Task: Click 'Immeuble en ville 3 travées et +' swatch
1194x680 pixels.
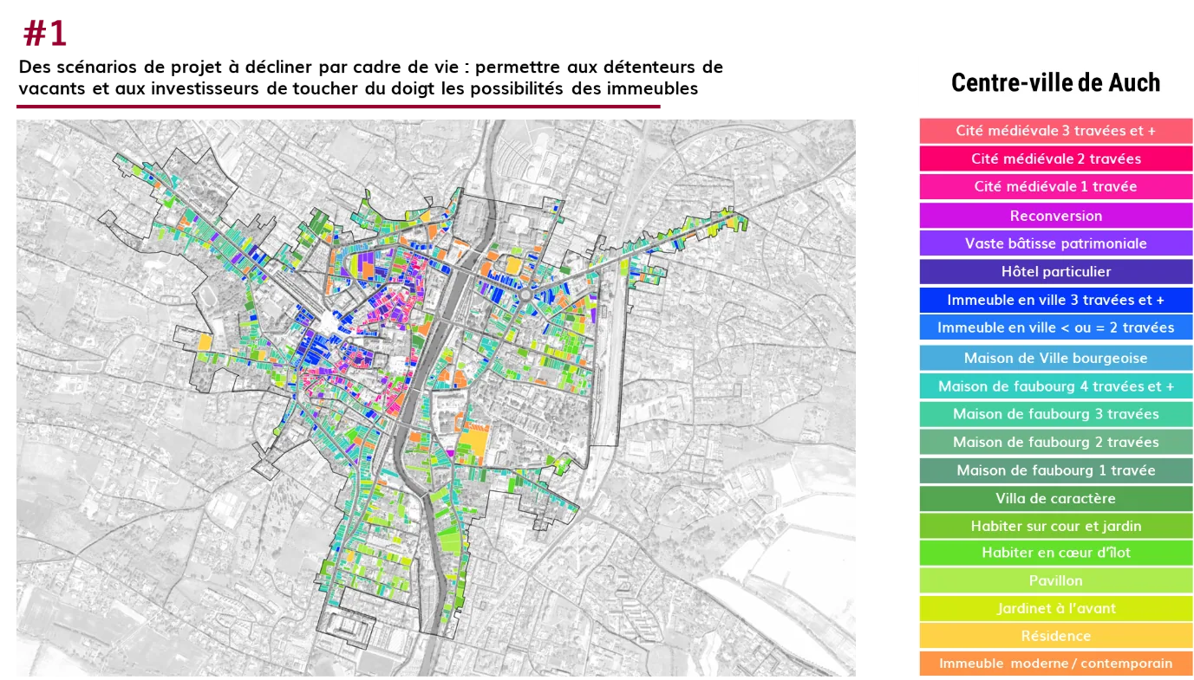Action: pos(1055,300)
